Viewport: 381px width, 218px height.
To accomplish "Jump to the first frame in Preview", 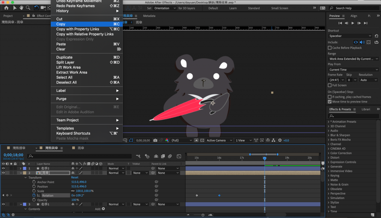I will click(x=340, y=23).
